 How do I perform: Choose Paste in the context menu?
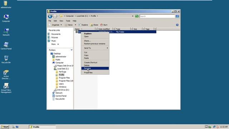tap(95, 58)
